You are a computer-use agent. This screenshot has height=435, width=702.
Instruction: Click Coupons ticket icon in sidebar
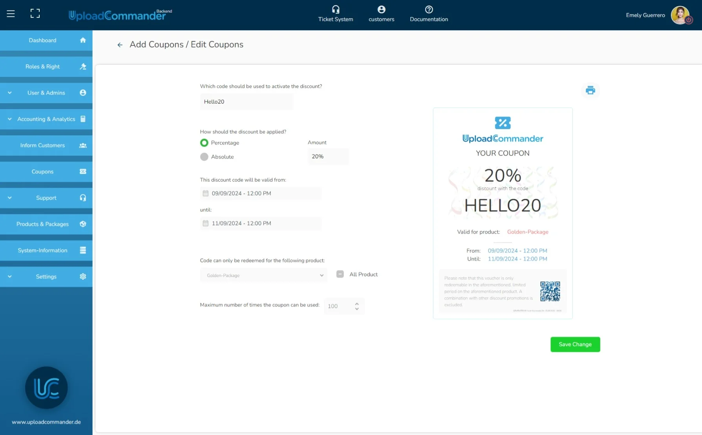(x=83, y=171)
